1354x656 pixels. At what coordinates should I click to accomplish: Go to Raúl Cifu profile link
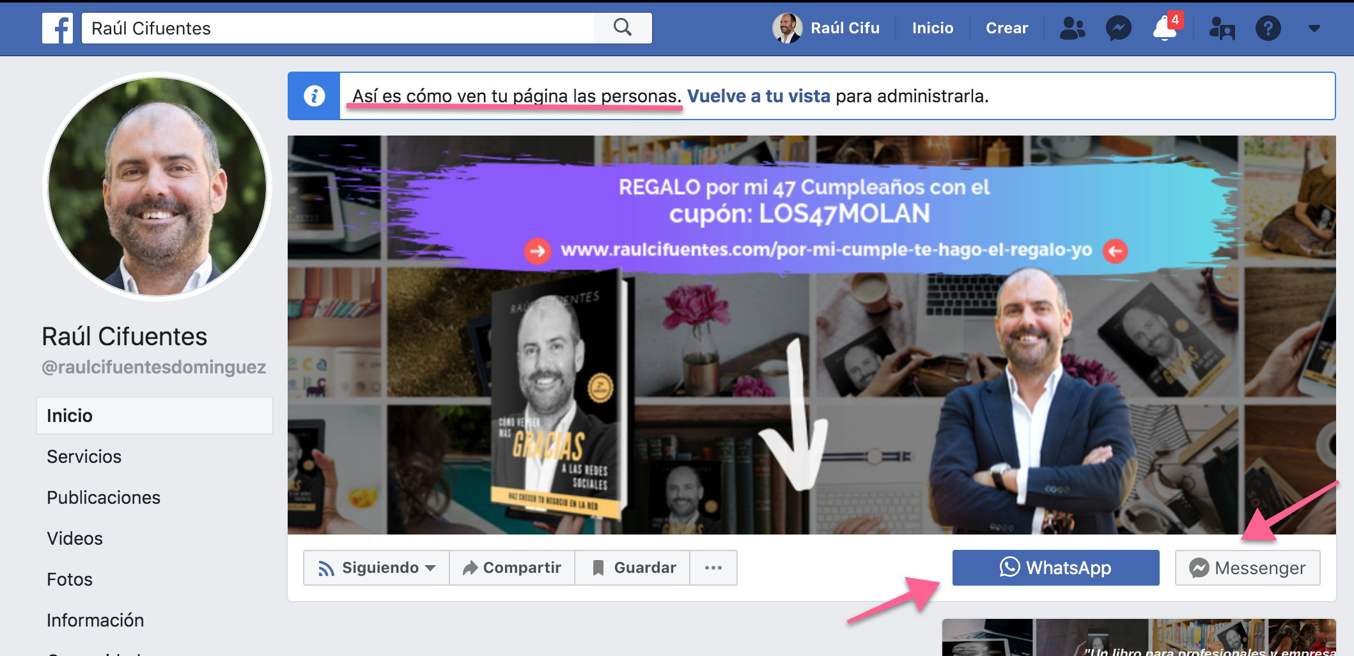(845, 28)
